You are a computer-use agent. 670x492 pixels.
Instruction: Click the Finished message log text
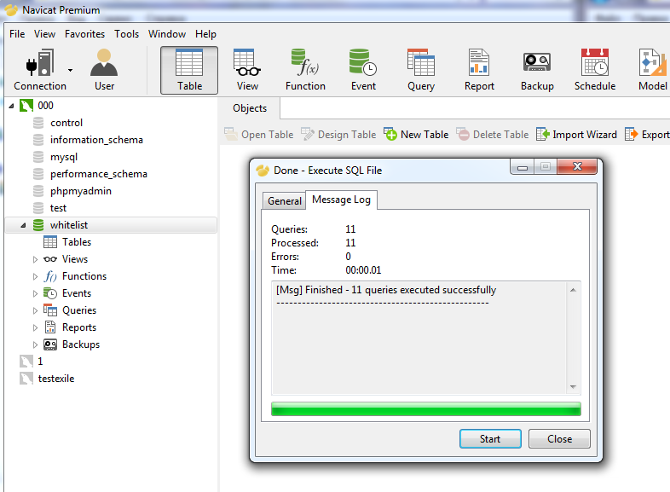(x=386, y=290)
